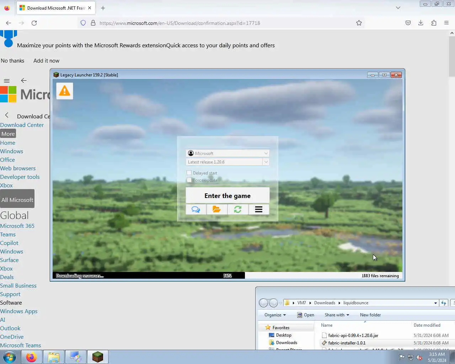Open the Pocket save icon

(408, 23)
